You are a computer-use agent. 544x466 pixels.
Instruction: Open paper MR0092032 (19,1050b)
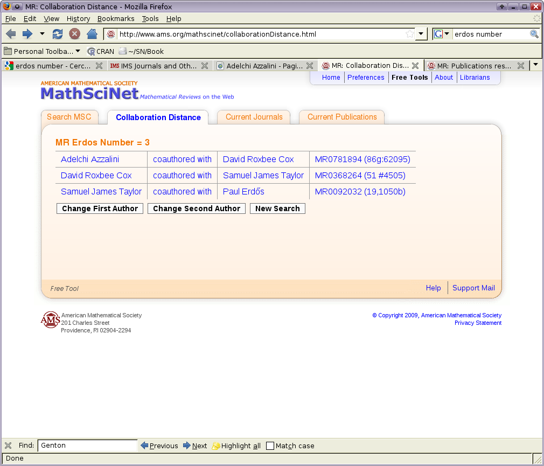point(360,192)
